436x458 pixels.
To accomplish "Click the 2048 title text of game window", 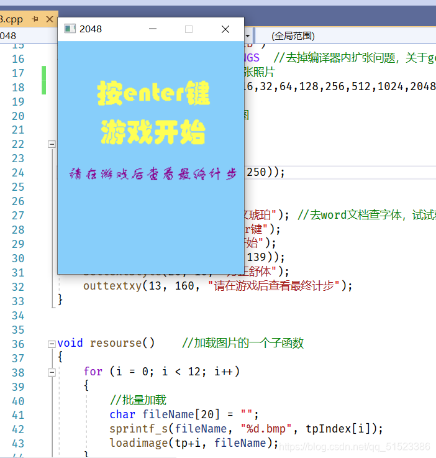I will (91, 29).
